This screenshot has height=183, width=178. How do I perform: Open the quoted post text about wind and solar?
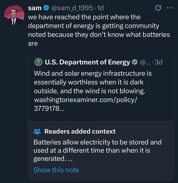click(x=92, y=82)
